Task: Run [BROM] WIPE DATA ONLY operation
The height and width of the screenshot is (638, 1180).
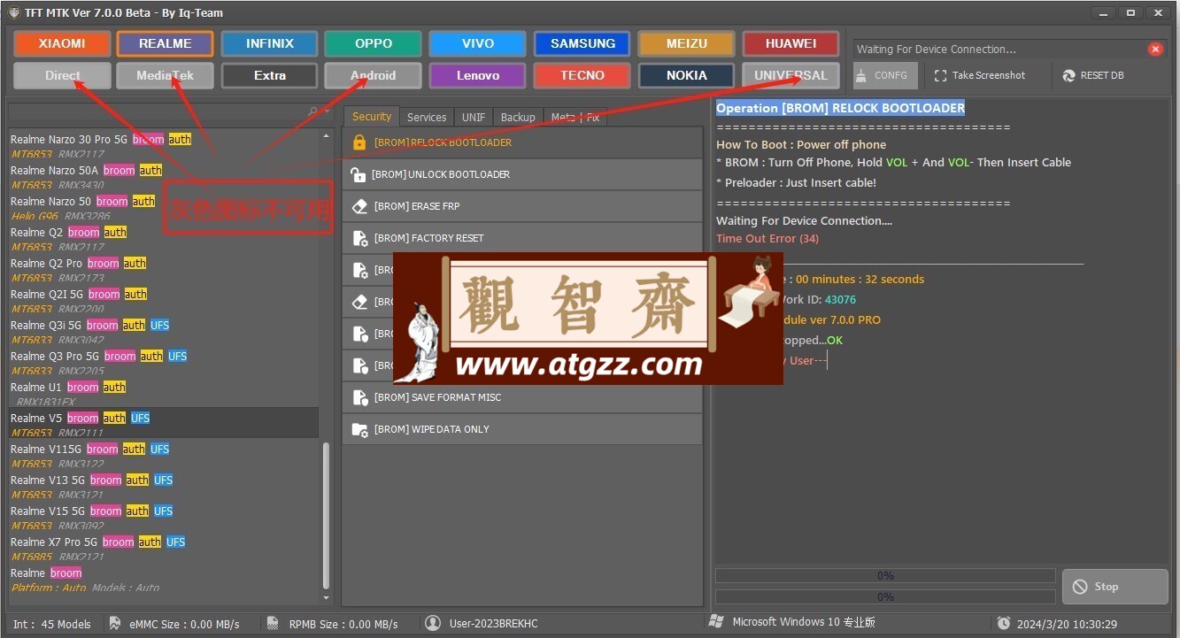Action: click(x=522, y=429)
